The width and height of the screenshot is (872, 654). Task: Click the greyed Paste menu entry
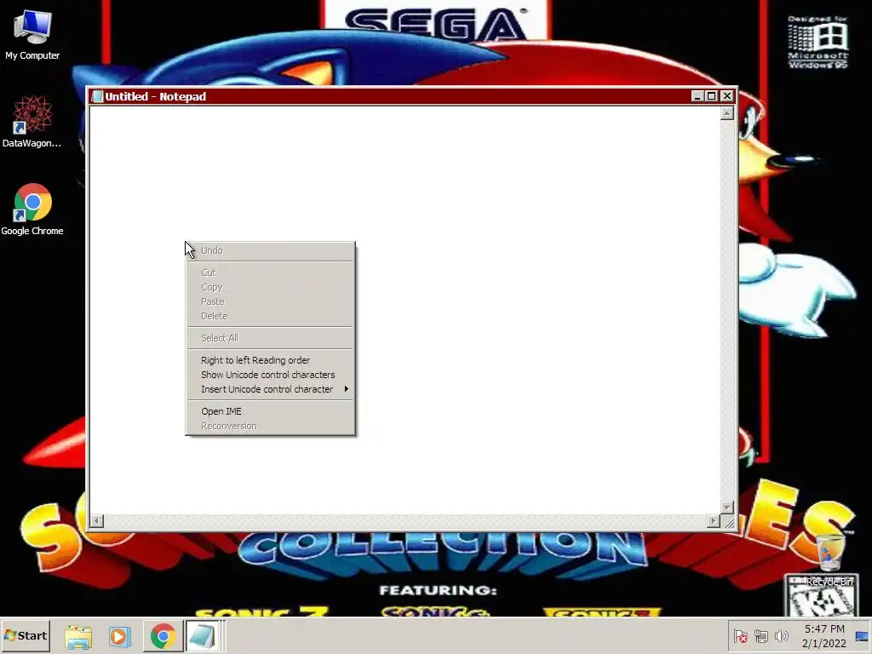point(270,301)
